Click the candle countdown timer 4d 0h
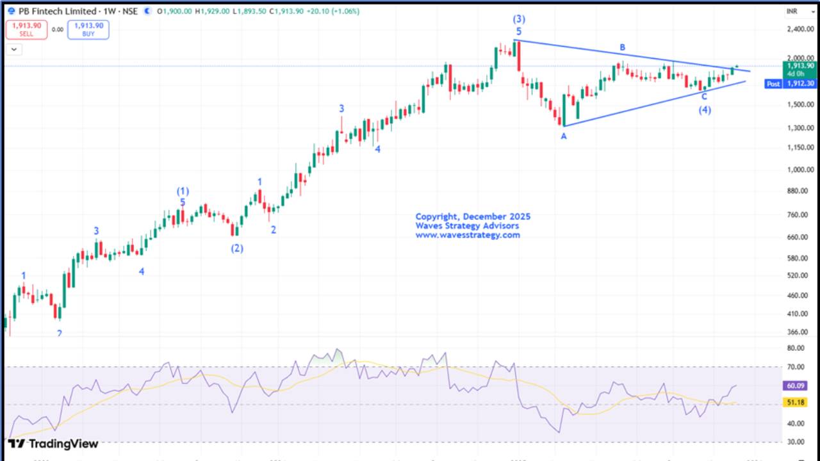This screenshot has height=461, width=820. tap(795, 73)
